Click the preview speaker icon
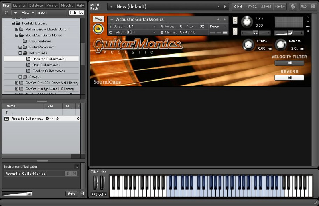319x206 pixels. [83, 194]
